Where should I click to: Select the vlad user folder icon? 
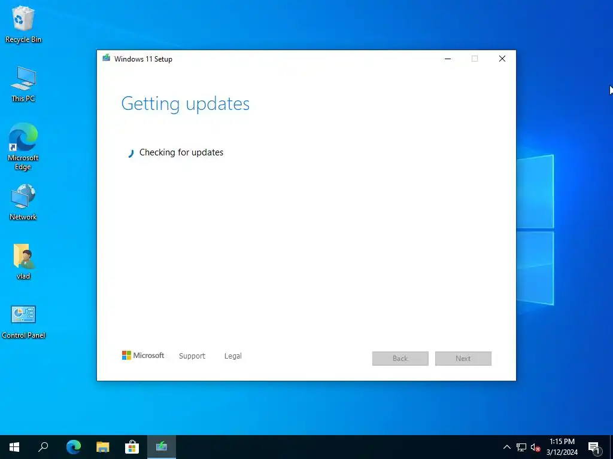point(23,262)
